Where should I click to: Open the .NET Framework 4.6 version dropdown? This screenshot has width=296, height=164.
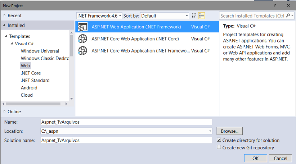pos(99,16)
